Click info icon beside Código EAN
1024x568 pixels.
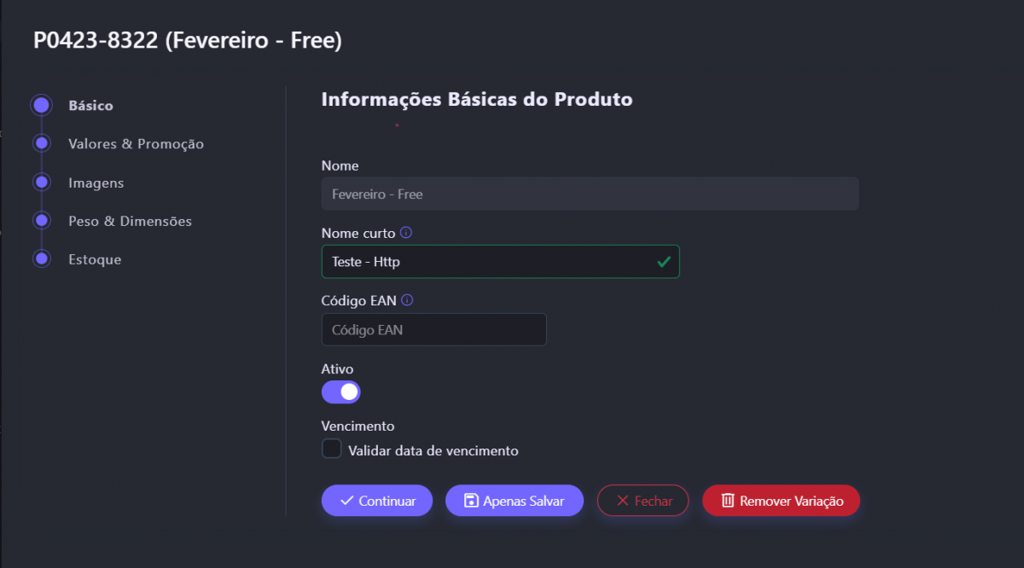[407, 300]
